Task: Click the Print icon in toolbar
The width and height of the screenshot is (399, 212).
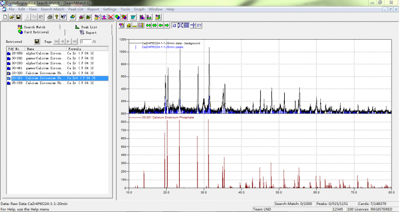Action: pyautogui.click(x=50, y=17)
